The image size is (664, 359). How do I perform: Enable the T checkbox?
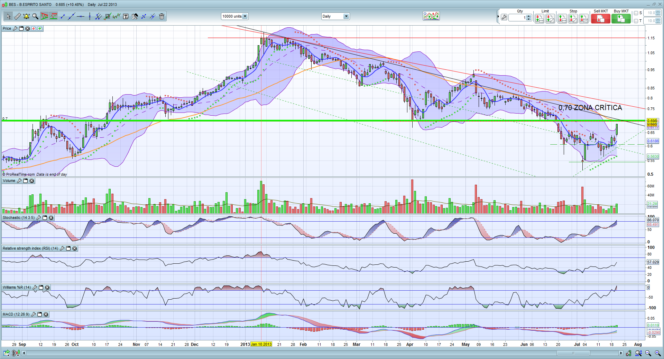tap(636, 21)
